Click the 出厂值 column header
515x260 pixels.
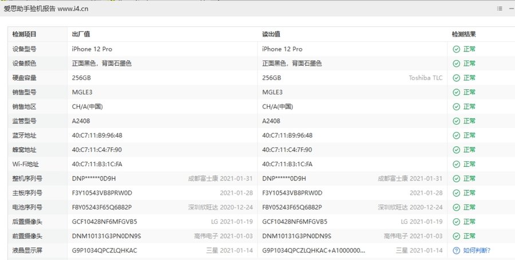(81, 34)
